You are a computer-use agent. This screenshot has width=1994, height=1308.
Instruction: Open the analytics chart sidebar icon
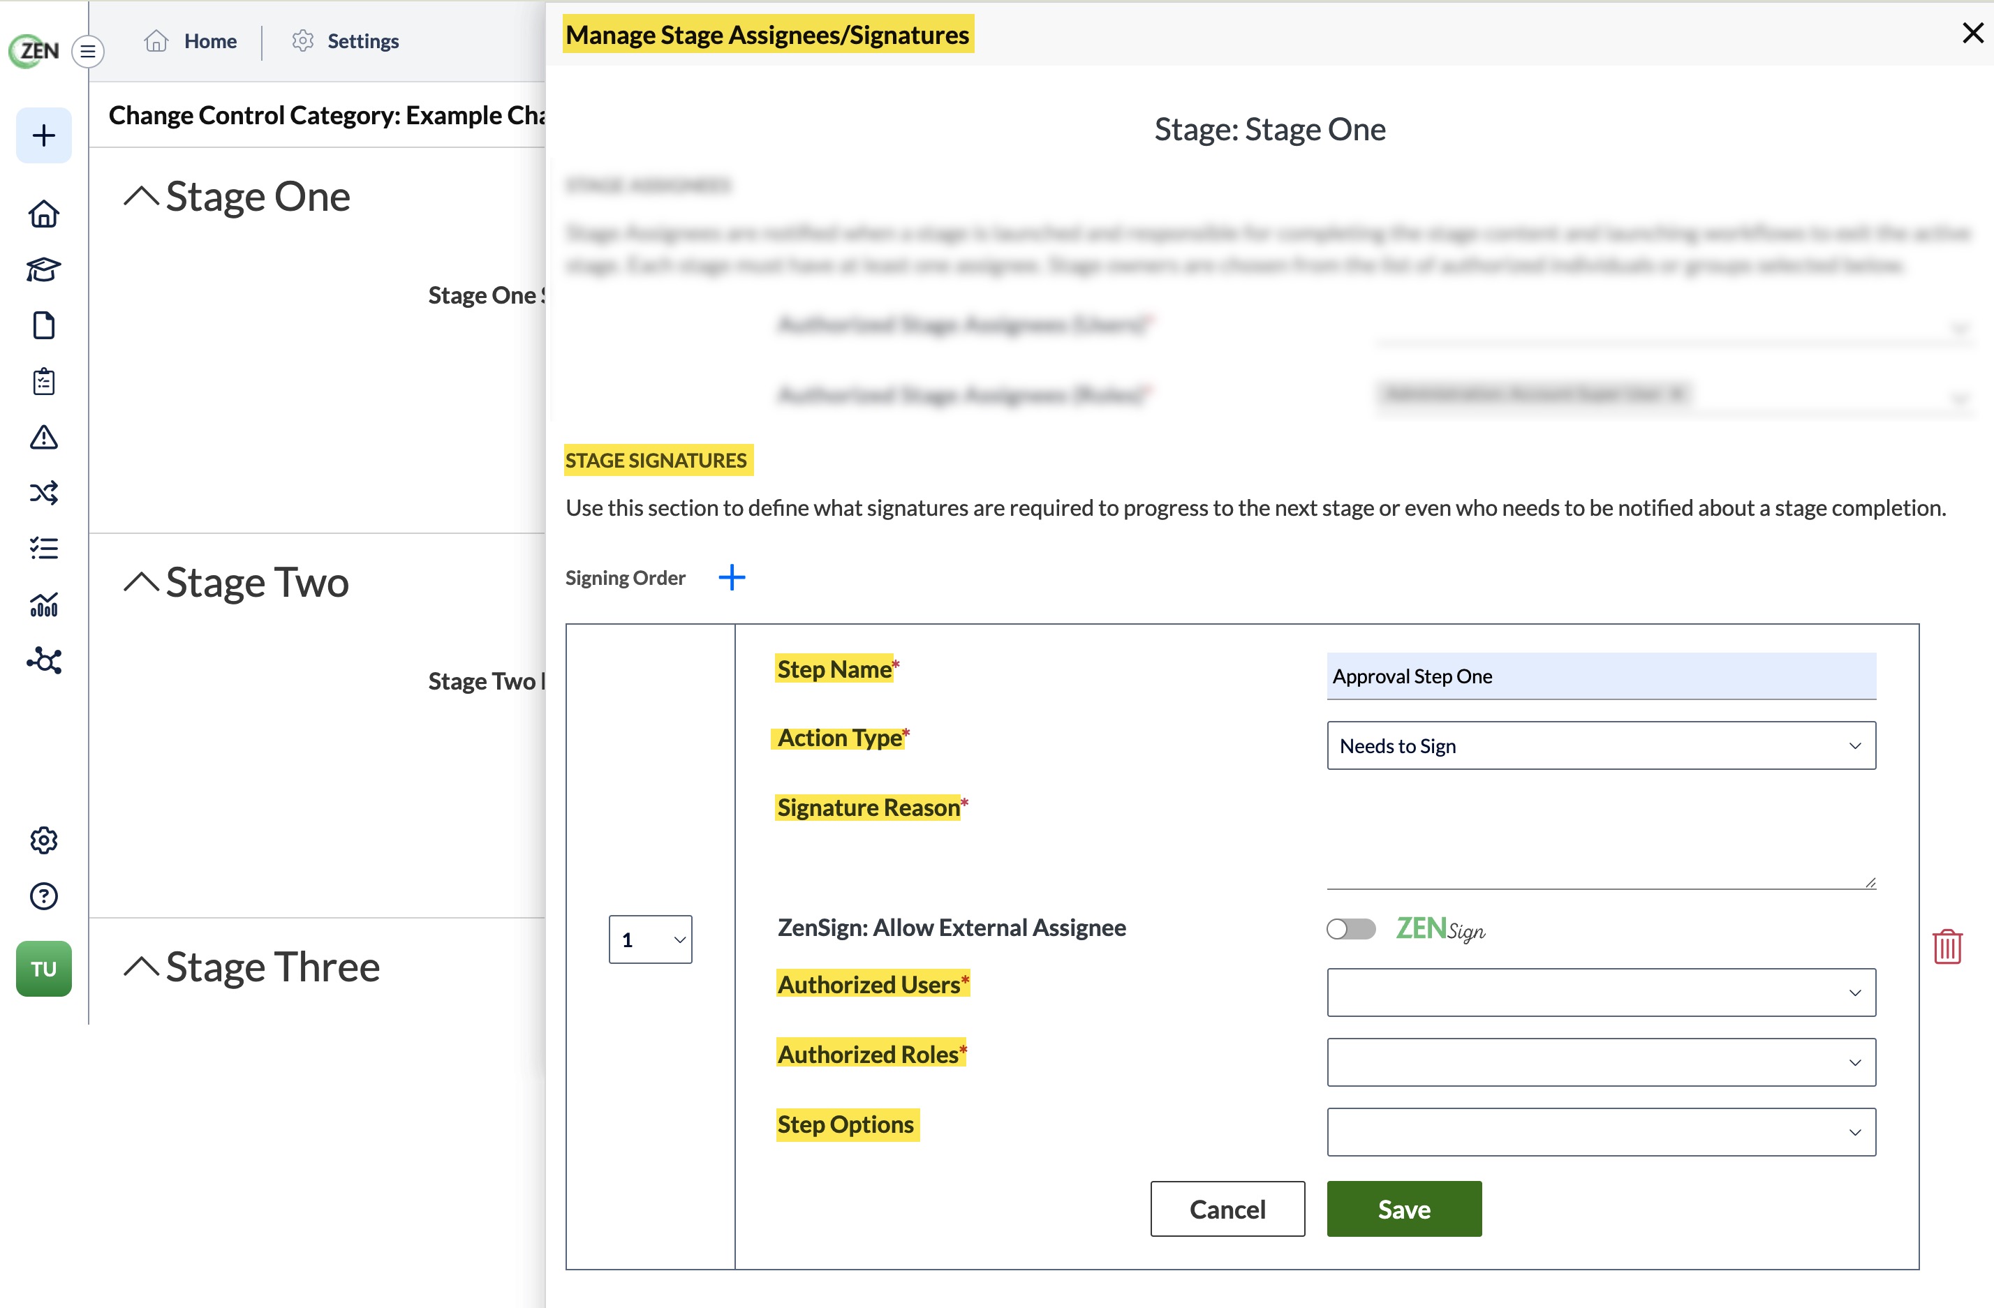(43, 604)
